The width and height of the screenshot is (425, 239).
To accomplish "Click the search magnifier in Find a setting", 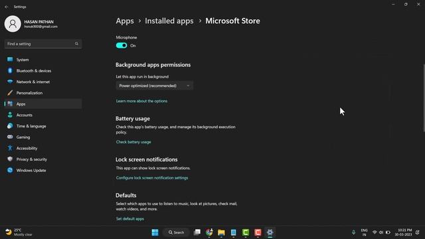I will coord(77,44).
